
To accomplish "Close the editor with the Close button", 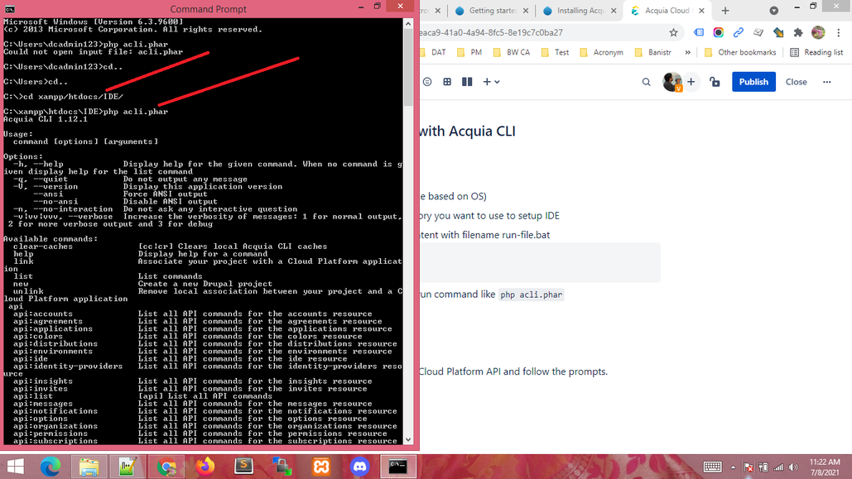I will coord(796,81).
